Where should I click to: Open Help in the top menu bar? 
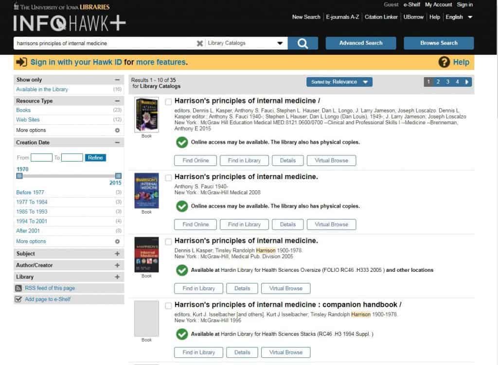tap(434, 17)
